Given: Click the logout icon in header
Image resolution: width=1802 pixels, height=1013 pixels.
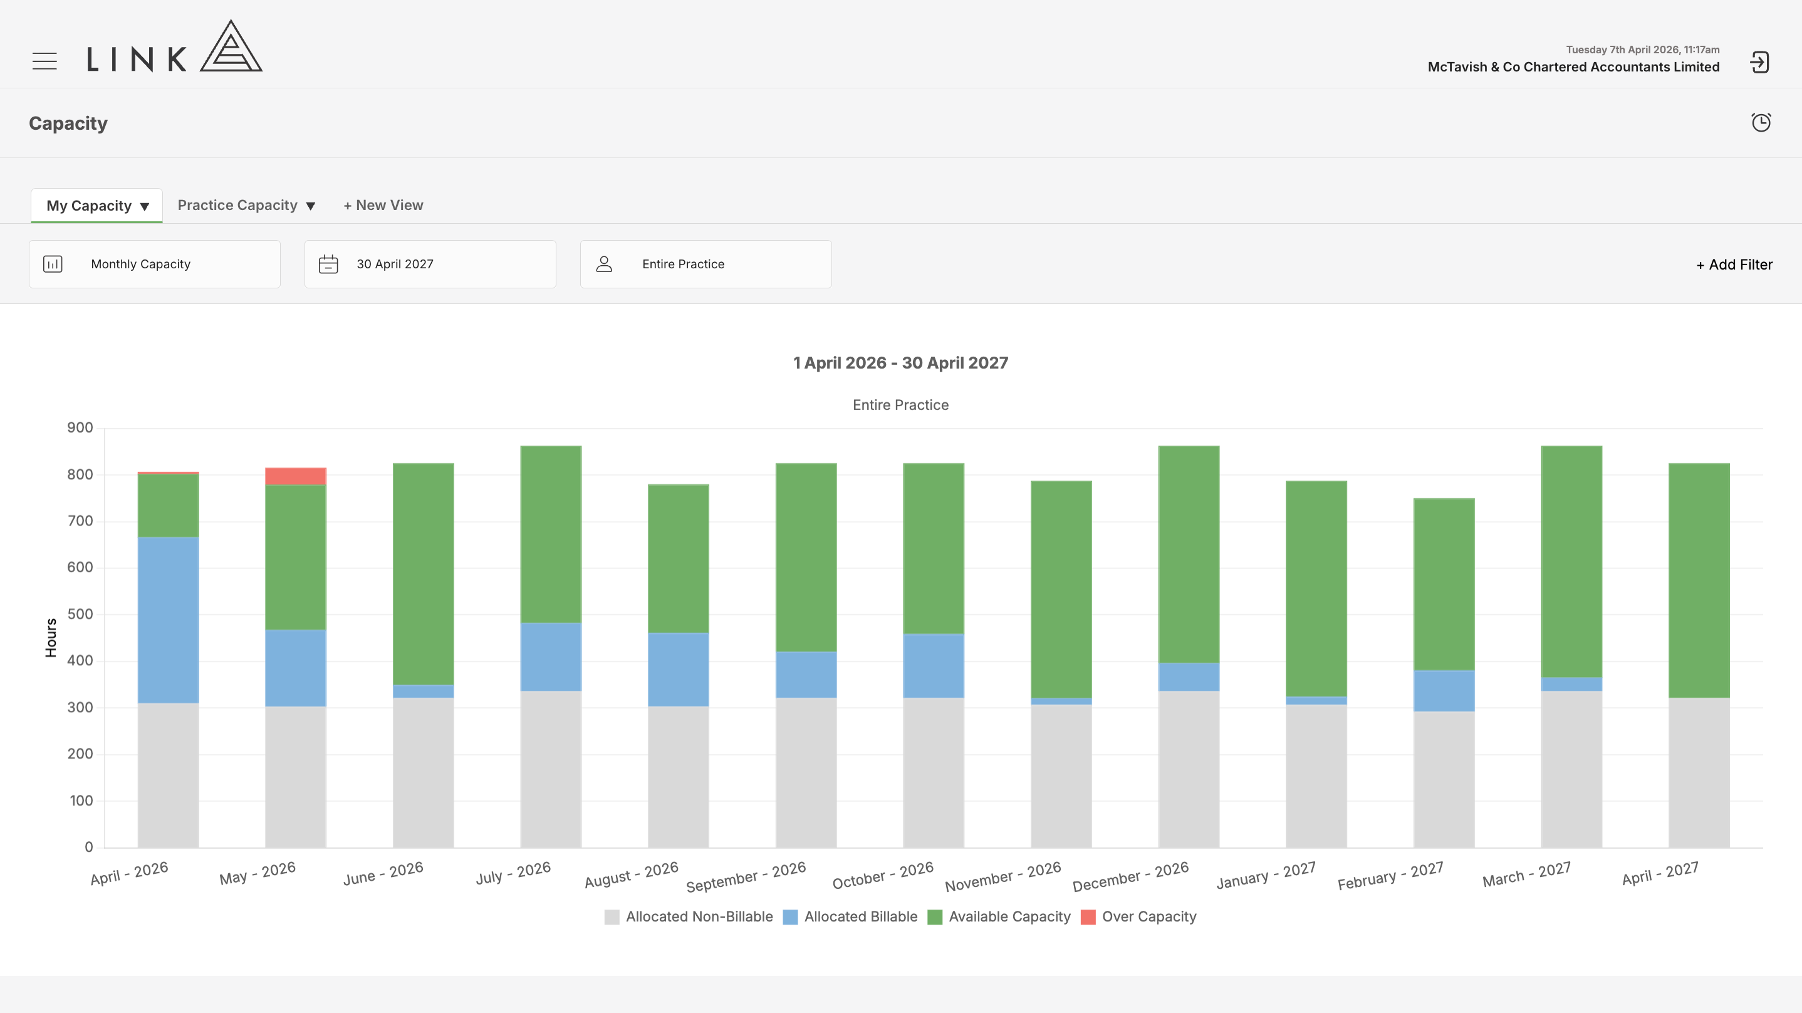Looking at the screenshot, I should tap(1759, 62).
